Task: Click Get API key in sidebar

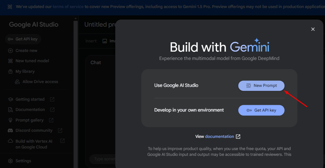Action: click(x=23, y=39)
